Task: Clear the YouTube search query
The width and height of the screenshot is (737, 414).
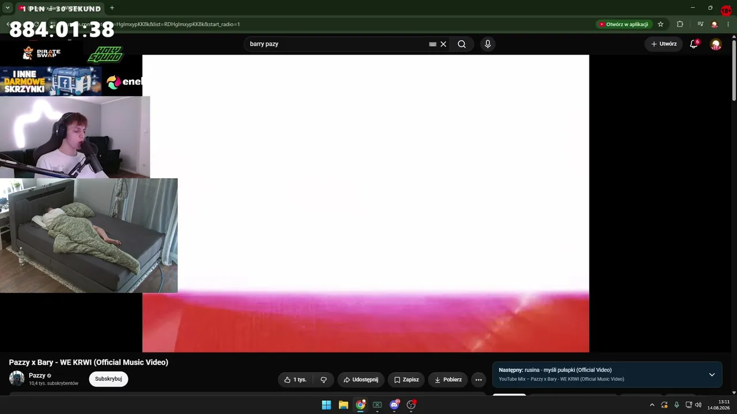Action: click(443, 44)
